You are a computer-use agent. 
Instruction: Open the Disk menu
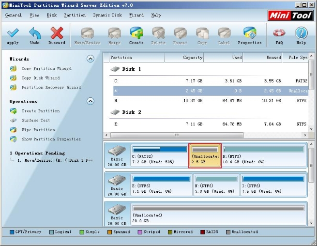pos(52,15)
